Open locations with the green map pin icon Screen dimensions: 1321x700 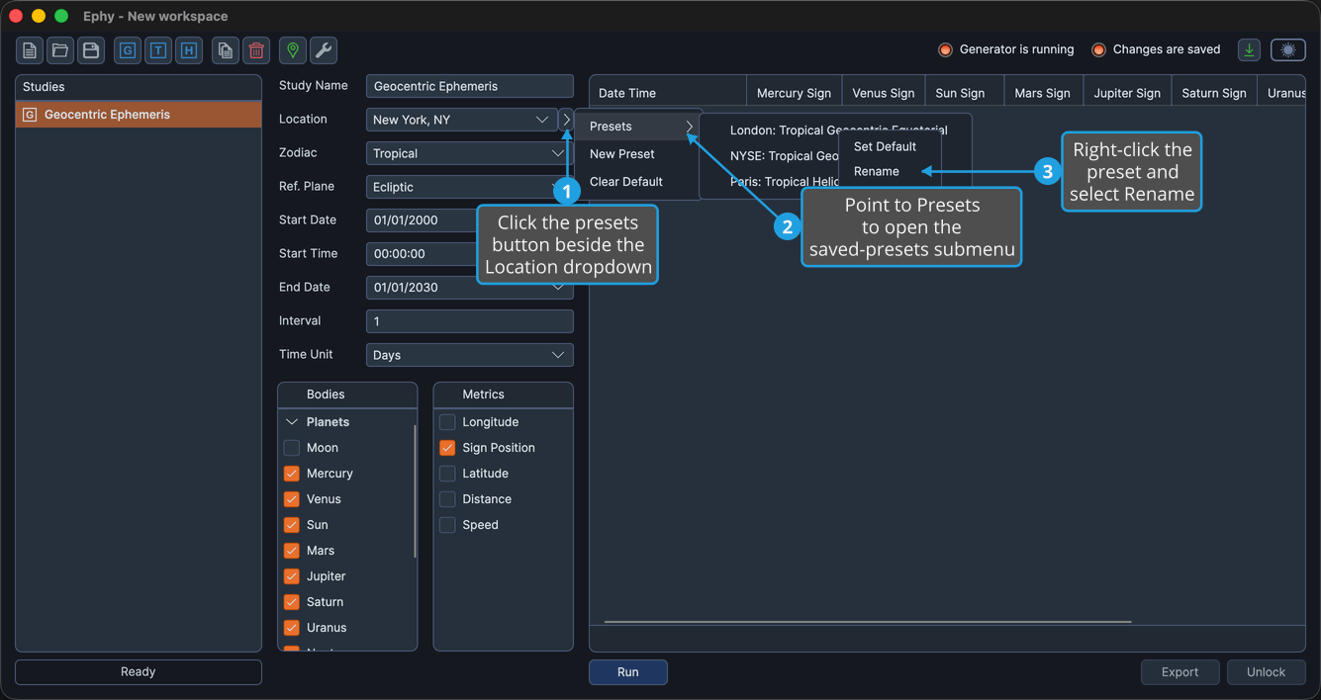click(293, 50)
